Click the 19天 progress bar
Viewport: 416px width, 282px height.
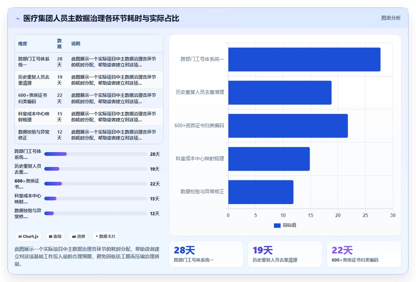pos(95,169)
